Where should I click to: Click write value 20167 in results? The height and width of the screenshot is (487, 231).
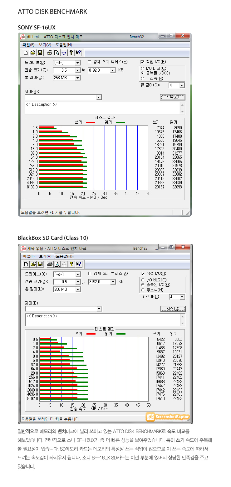[x=160, y=187]
